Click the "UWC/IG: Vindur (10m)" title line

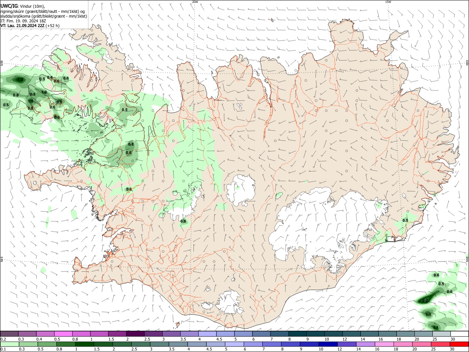pyautogui.click(x=23, y=6)
